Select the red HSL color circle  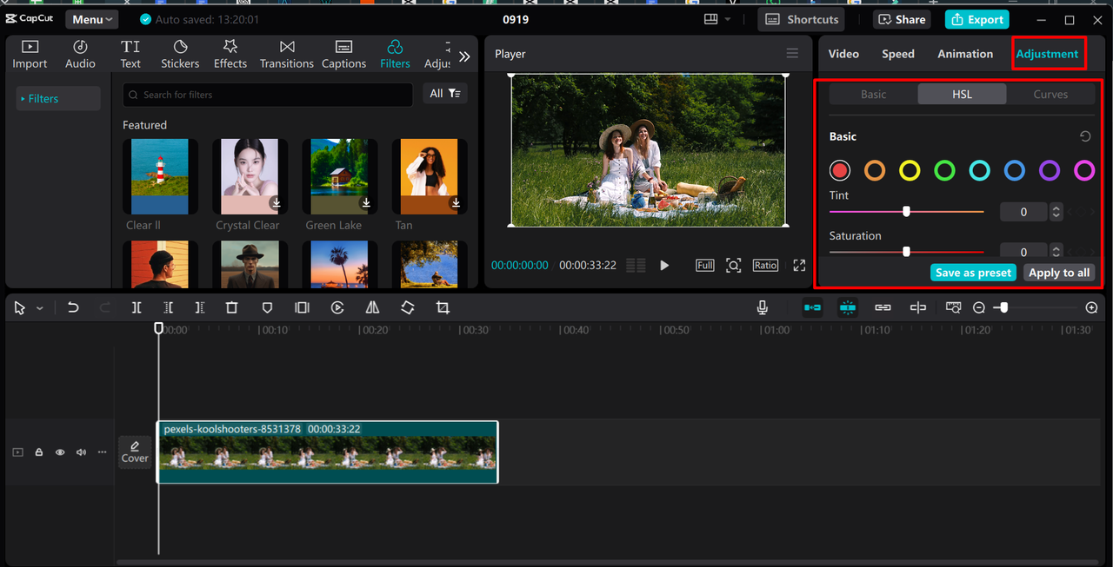tap(839, 170)
